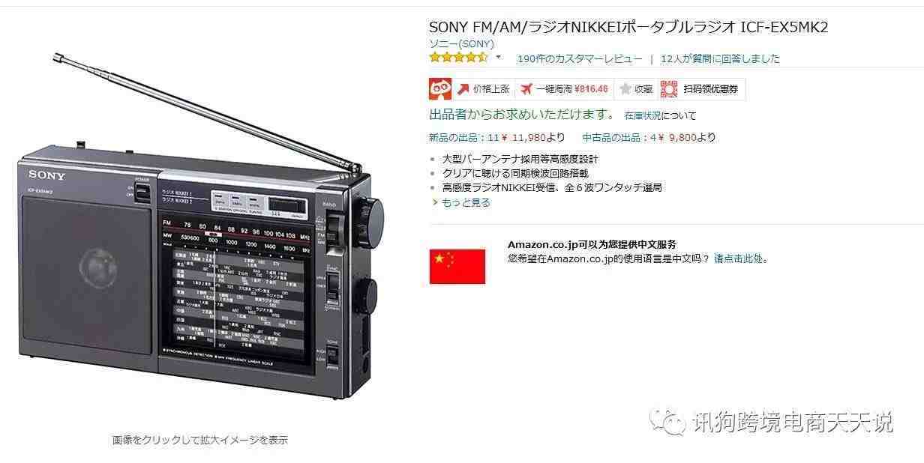
Task: Click the 画像をクリックして拡大イメージを表示 caption
Action: [x=200, y=441]
